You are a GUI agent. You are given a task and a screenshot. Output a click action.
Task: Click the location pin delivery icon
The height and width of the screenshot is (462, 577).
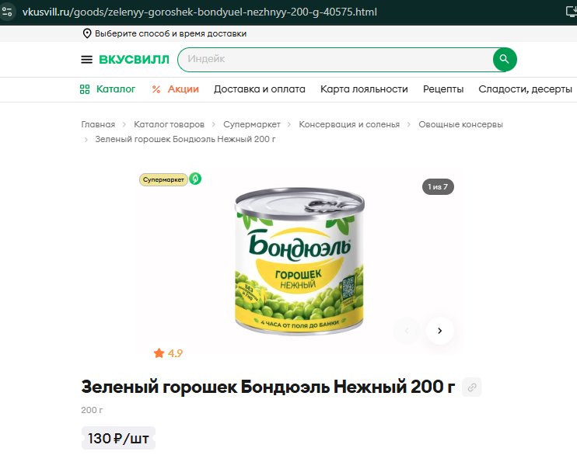(87, 33)
